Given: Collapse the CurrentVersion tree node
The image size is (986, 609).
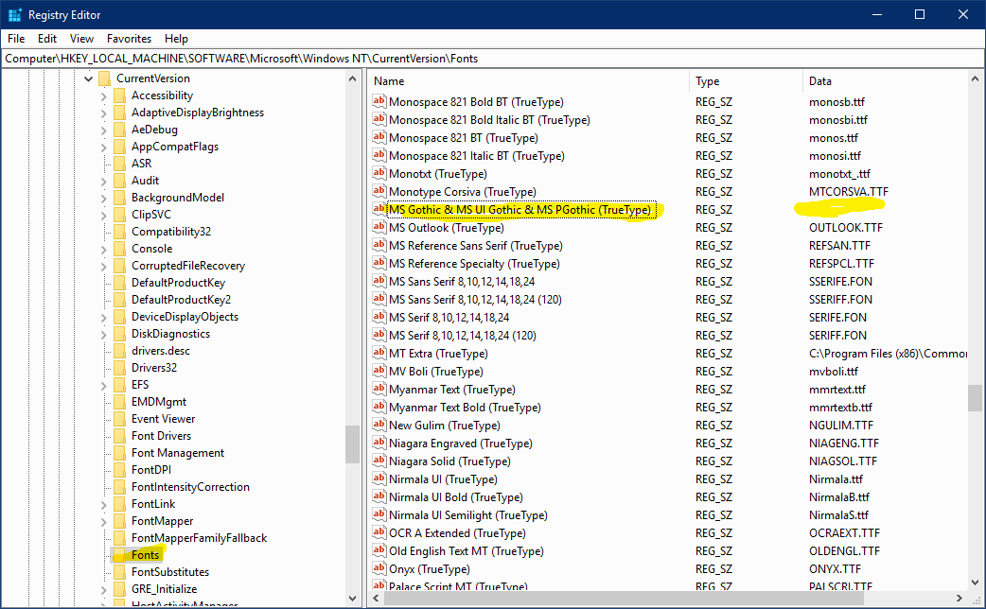Looking at the screenshot, I should point(89,78).
